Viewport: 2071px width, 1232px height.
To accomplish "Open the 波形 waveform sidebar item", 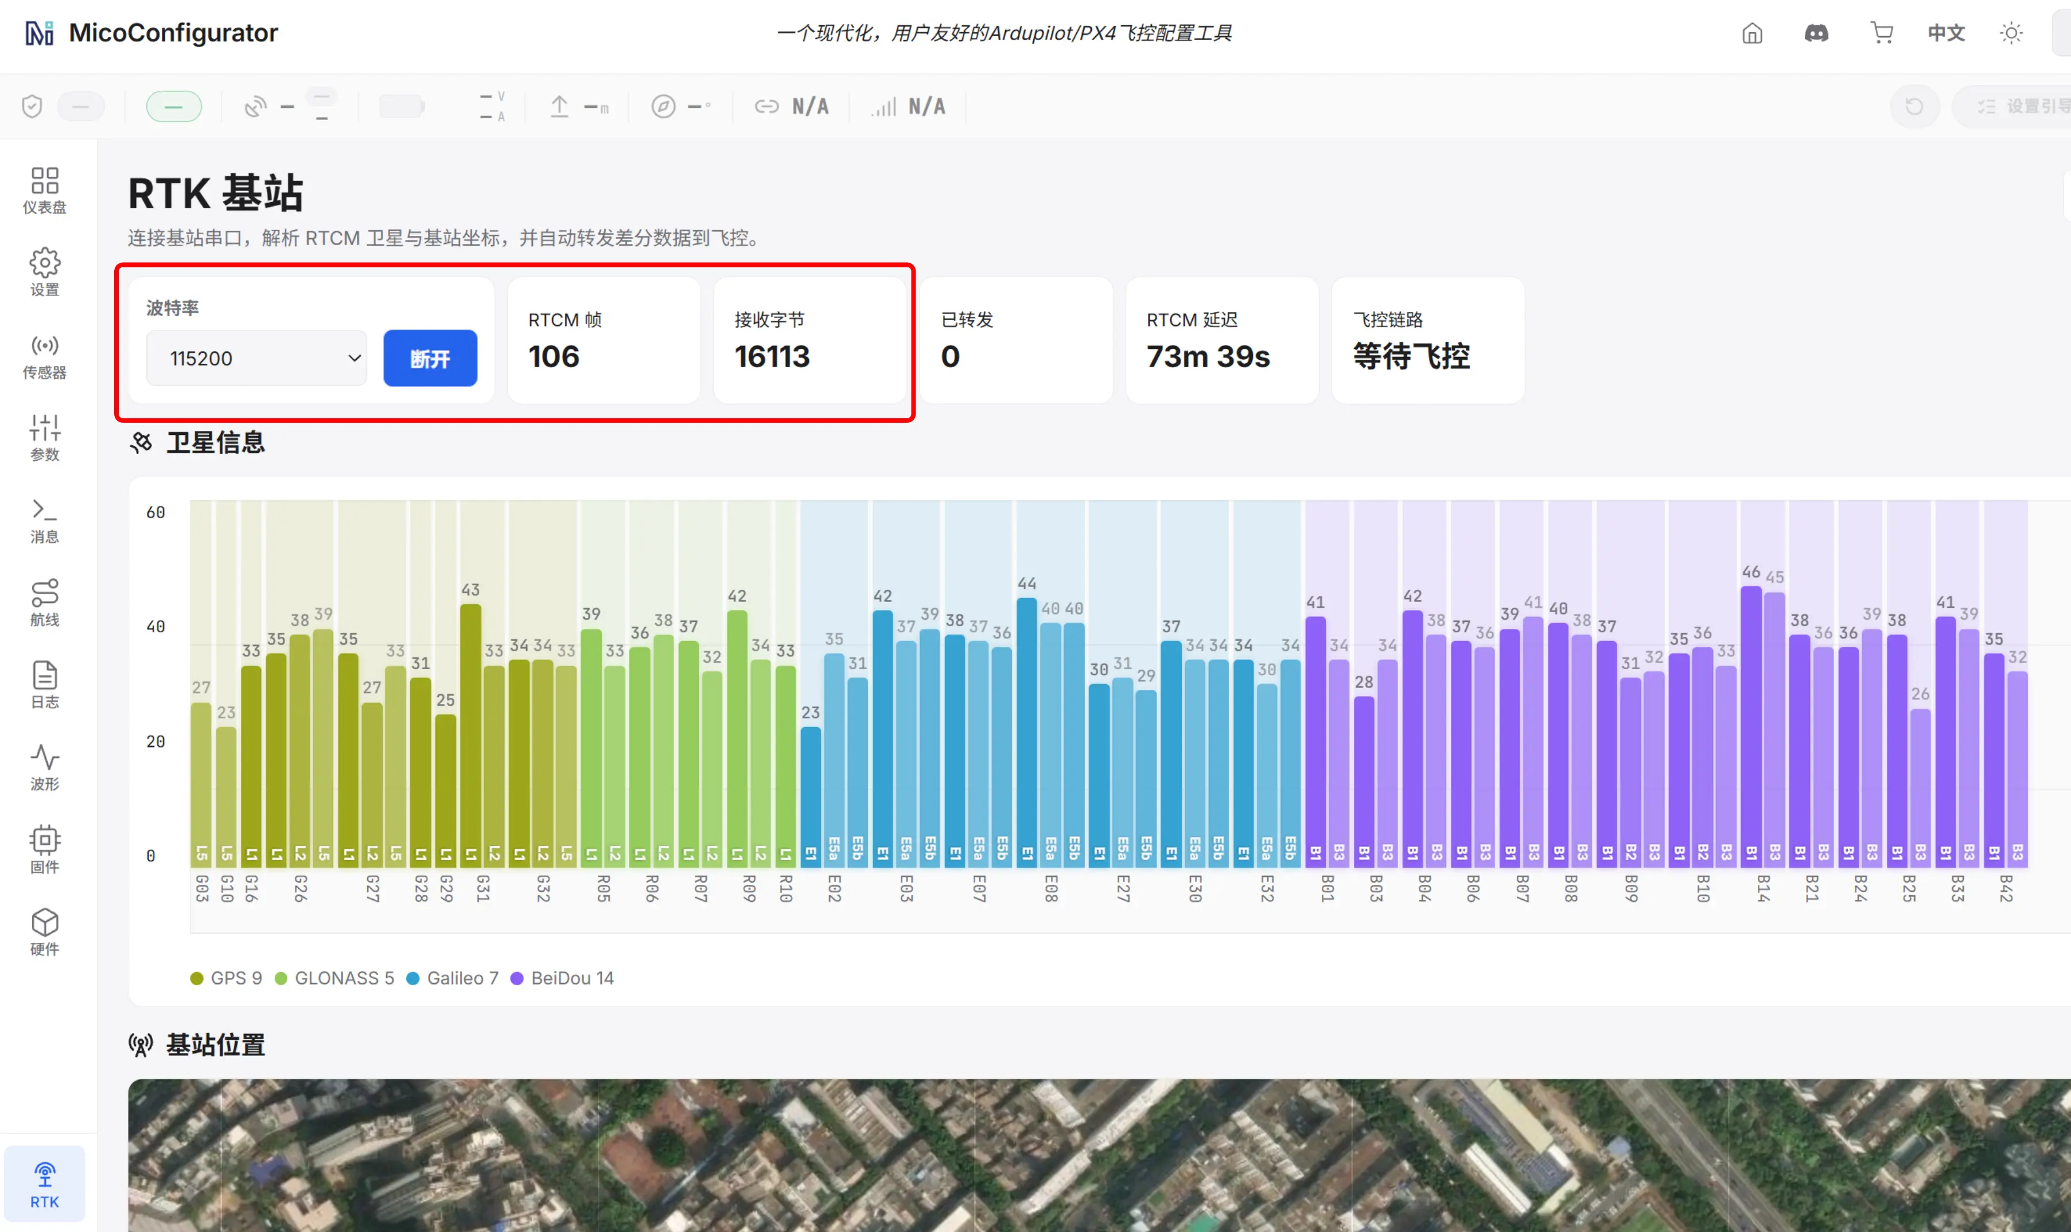I will [x=45, y=767].
